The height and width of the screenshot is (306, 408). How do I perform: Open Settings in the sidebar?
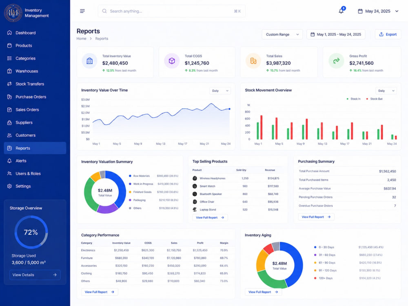(35, 186)
